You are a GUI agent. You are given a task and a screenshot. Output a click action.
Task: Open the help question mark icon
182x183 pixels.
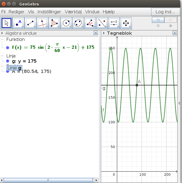tap(158, 26)
